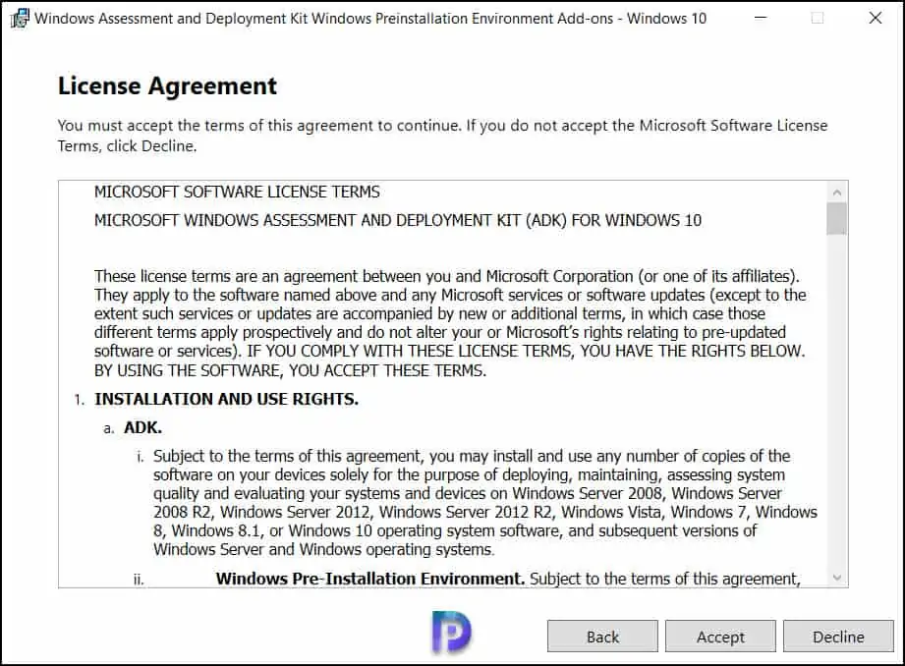Click scrollbar up arrow in license box
This screenshot has width=905, height=666.
[837, 192]
